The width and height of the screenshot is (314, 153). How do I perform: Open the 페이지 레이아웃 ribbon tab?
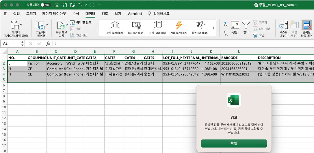54,14
